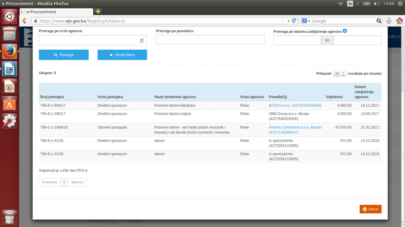The width and height of the screenshot is (405, 227).
Task: Open the Antonio Commerce d.o.o. Mostar link
Action: 295,130
